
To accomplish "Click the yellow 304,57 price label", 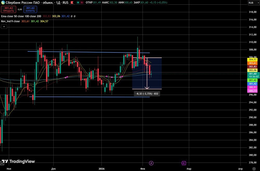I will click(252, 59).
